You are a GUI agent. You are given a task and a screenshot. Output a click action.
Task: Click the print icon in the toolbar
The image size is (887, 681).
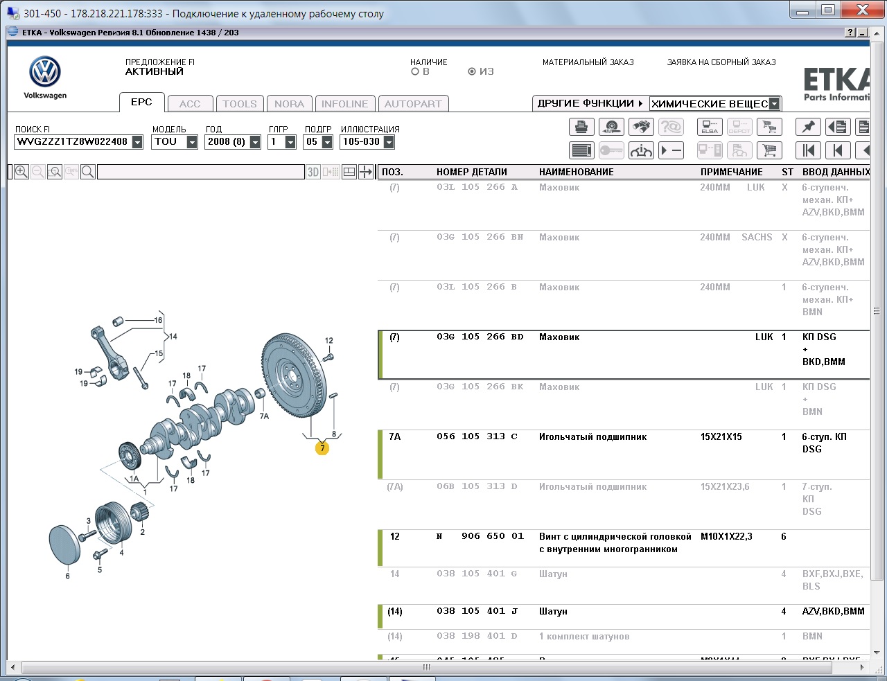pyautogui.click(x=581, y=127)
